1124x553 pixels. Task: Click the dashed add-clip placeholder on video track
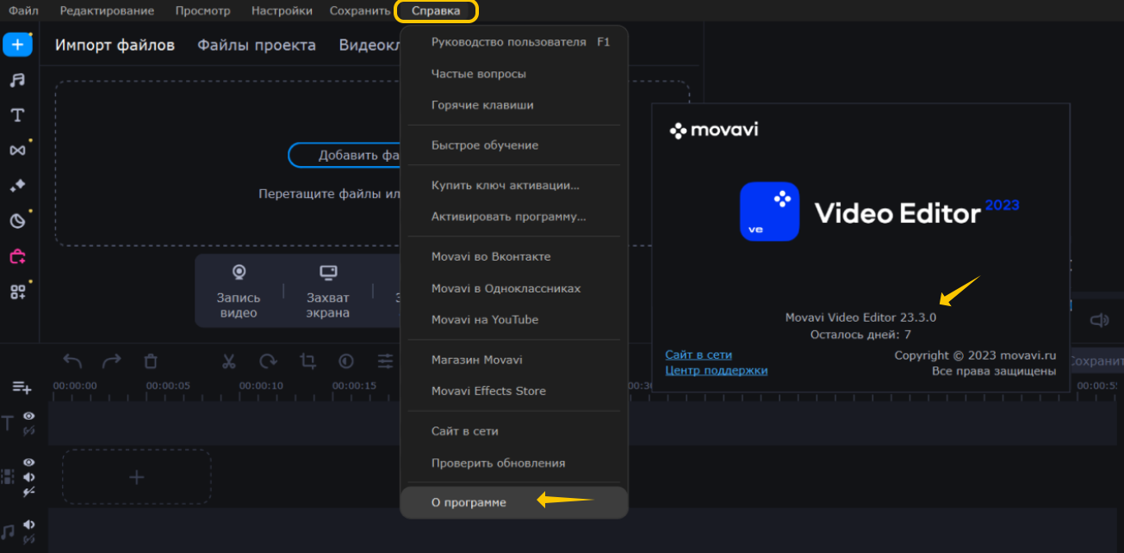[x=136, y=476]
